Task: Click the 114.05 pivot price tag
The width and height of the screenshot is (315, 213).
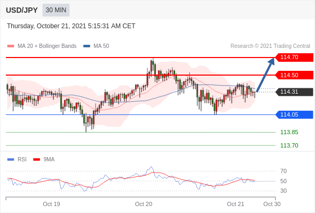Action: (x=294, y=114)
